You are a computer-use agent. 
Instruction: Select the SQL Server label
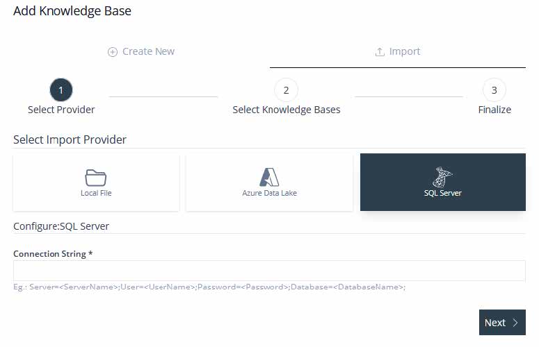443,193
